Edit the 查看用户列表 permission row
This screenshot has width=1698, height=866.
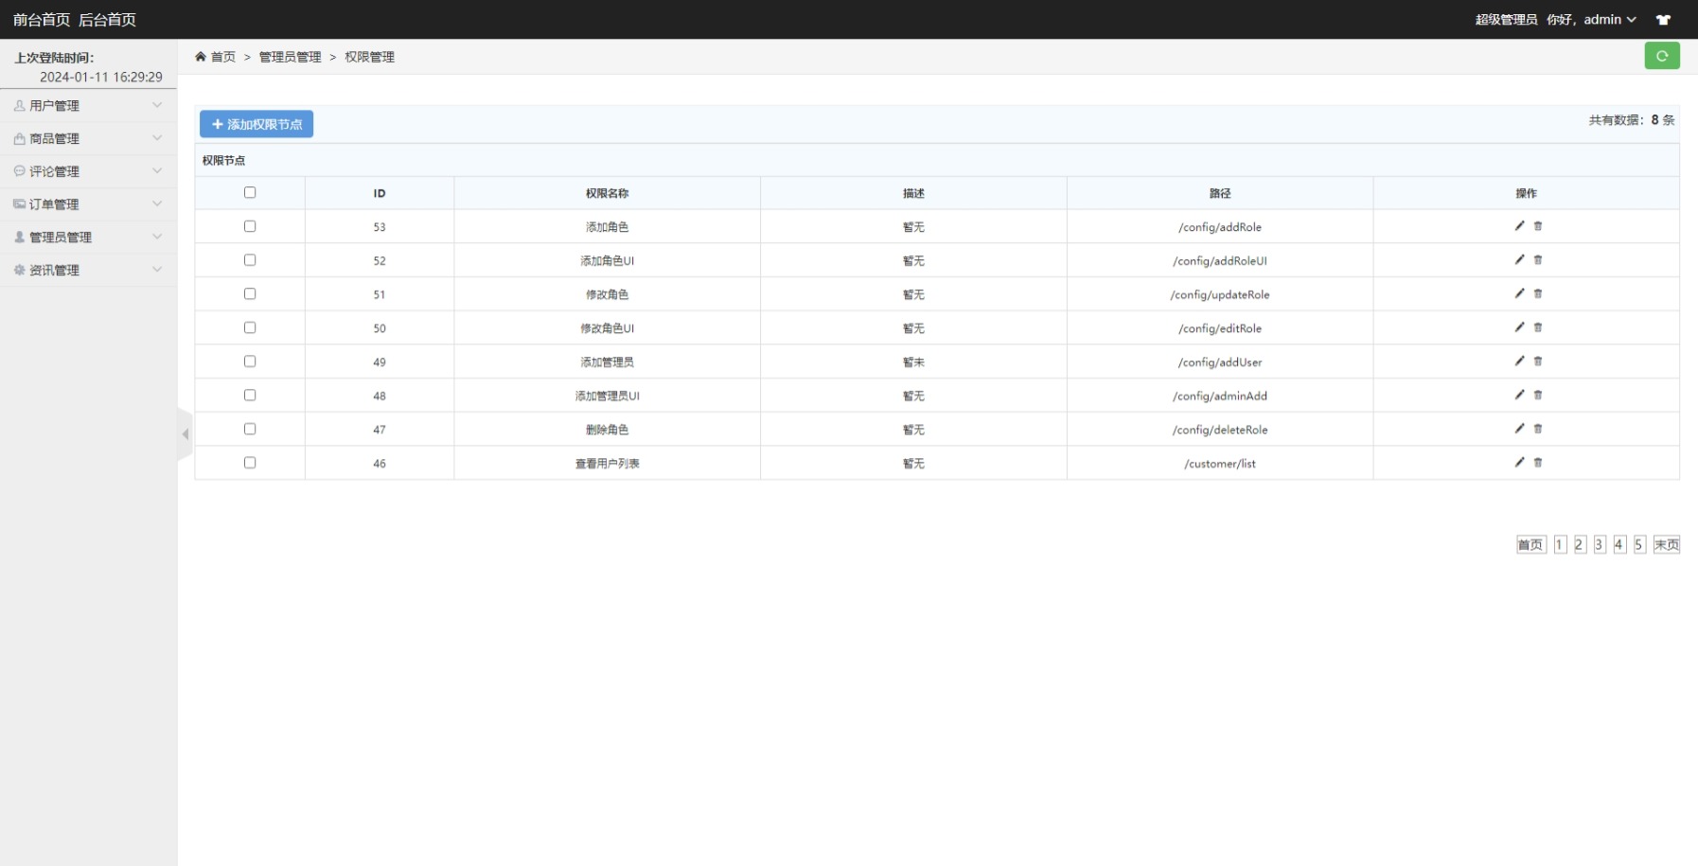coord(1519,462)
